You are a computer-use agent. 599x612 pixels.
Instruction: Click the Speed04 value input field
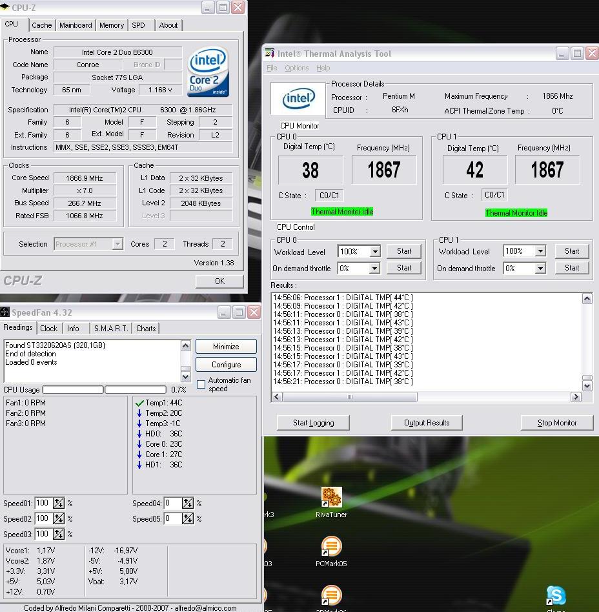173,503
